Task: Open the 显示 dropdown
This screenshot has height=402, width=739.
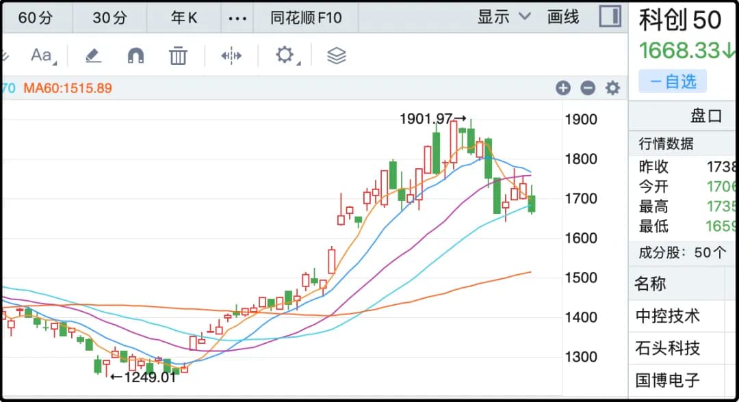Action: [504, 17]
